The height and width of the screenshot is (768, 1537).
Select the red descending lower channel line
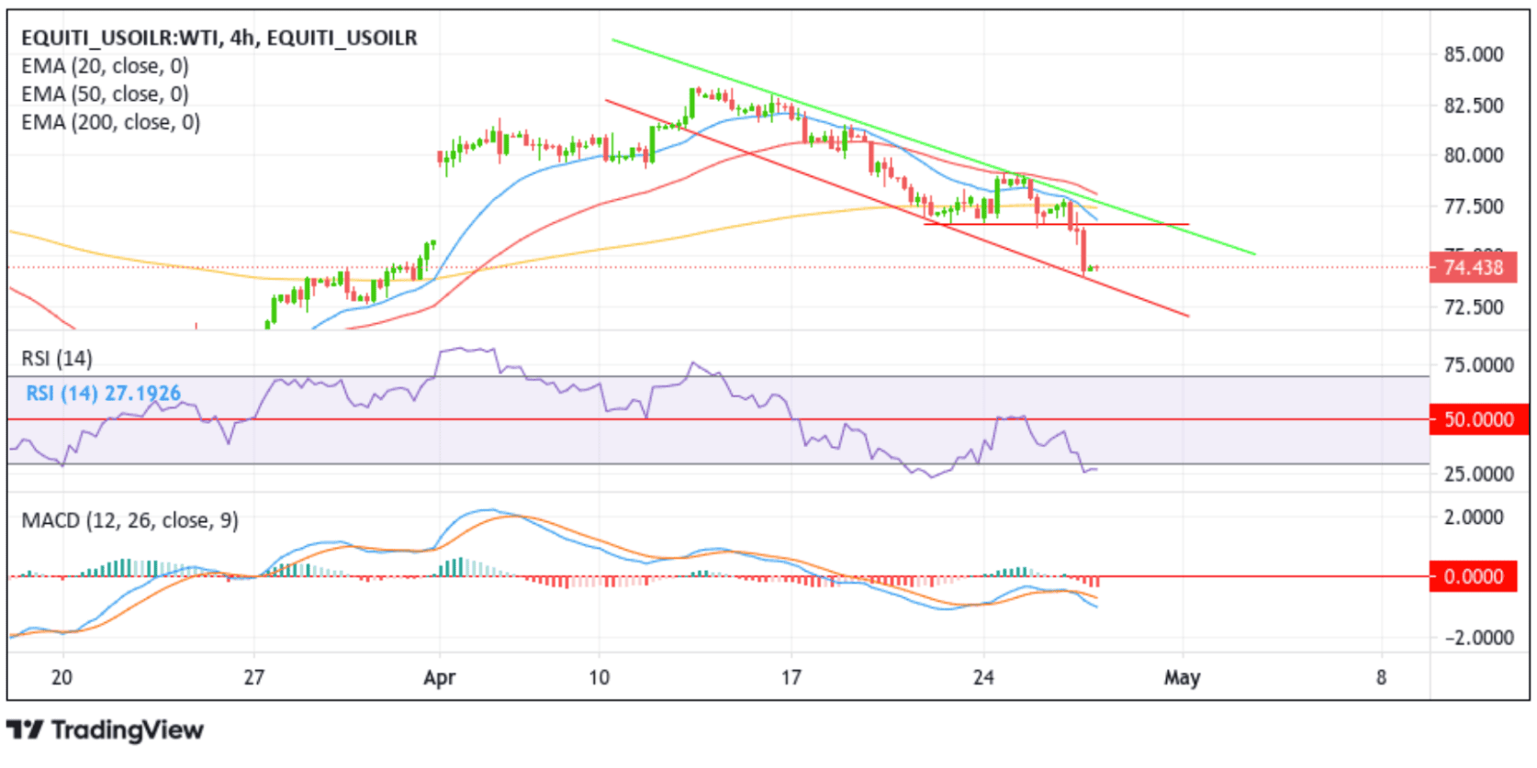[896, 208]
